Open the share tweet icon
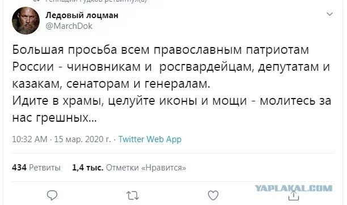This screenshot has height=205, width=347. 294,195
